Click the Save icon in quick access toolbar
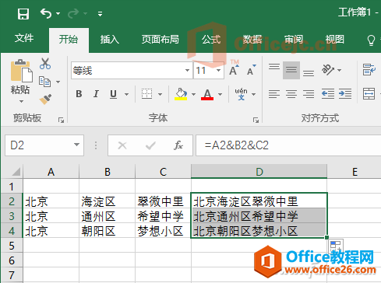Screen dimensions: 381x283 (23, 13)
